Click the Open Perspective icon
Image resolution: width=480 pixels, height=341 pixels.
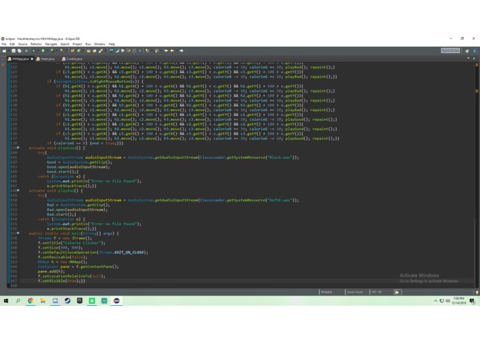click(467, 50)
